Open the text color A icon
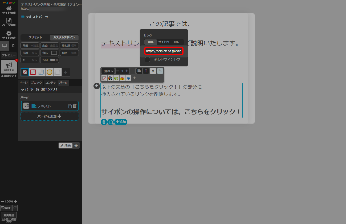 (x=153, y=71)
